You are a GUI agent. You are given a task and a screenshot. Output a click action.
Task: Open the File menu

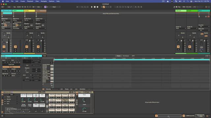(x=12, y=1)
